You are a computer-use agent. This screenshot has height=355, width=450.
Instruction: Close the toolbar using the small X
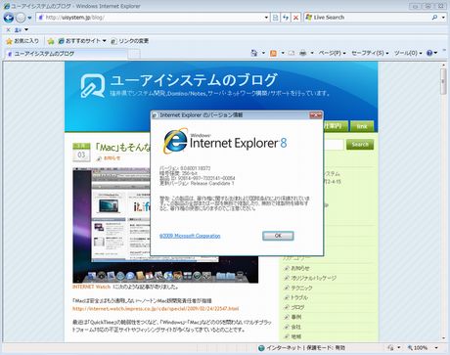pyautogui.click(x=8, y=29)
